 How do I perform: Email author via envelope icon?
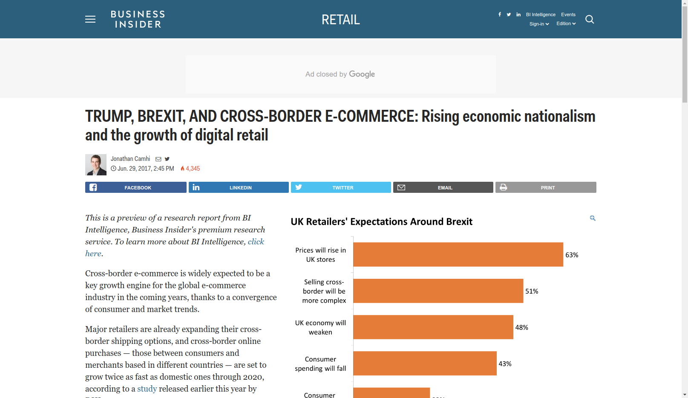pyautogui.click(x=158, y=159)
